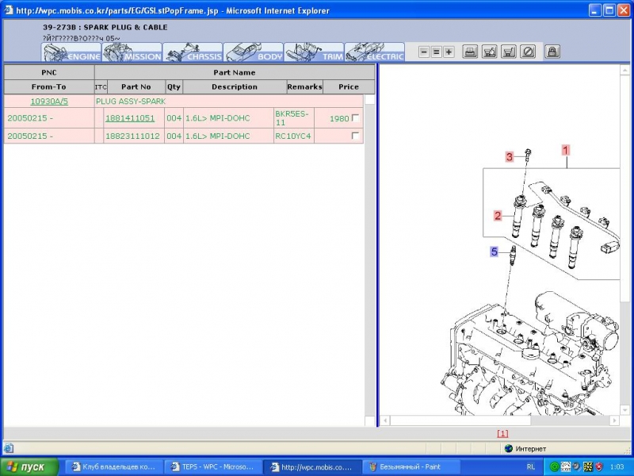Click the system clock showing 1:03
The image size is (634, 476).
pos(617,466)
